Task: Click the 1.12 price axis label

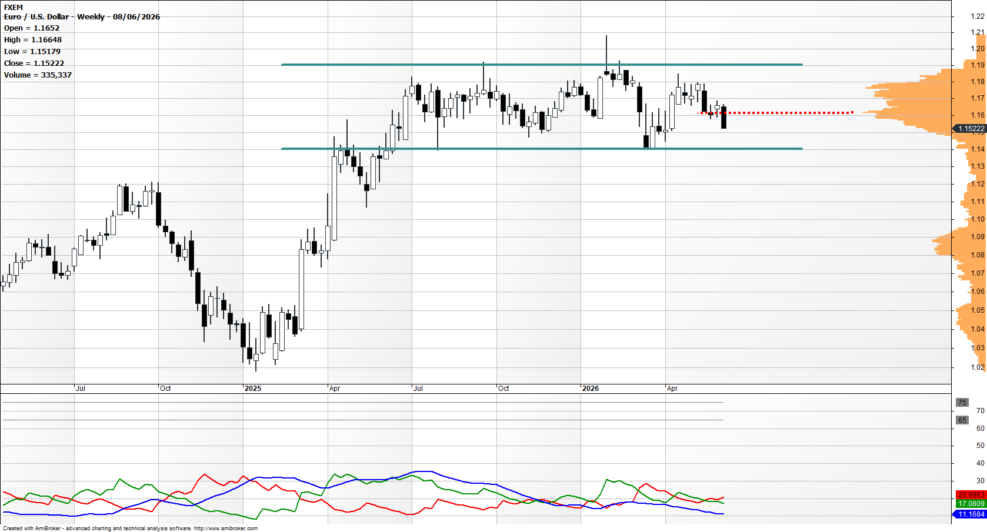Action: 978,184
